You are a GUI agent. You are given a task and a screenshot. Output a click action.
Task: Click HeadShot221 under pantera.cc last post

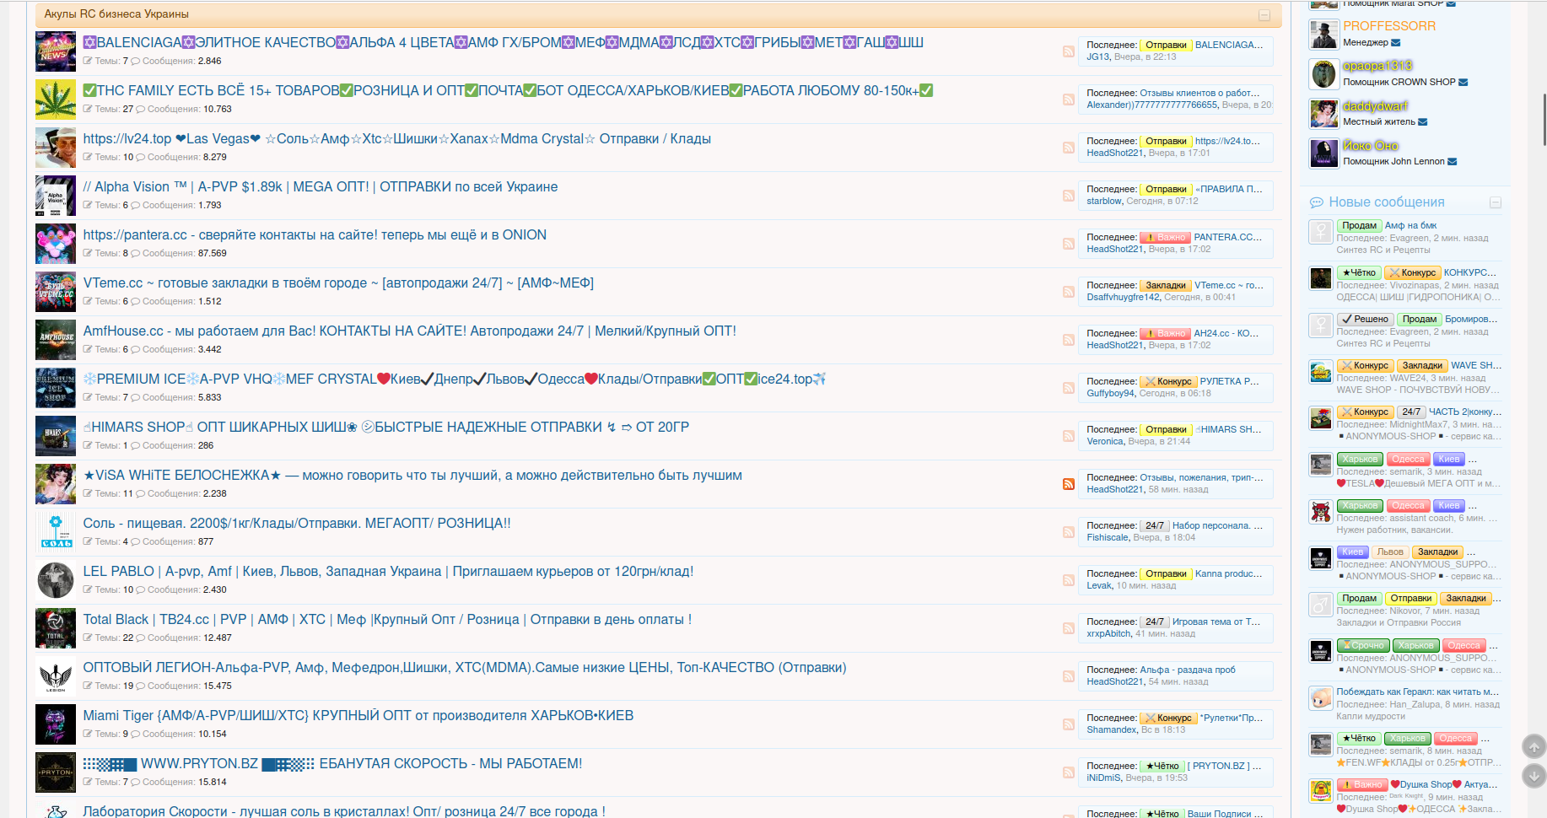(1115, 250)
